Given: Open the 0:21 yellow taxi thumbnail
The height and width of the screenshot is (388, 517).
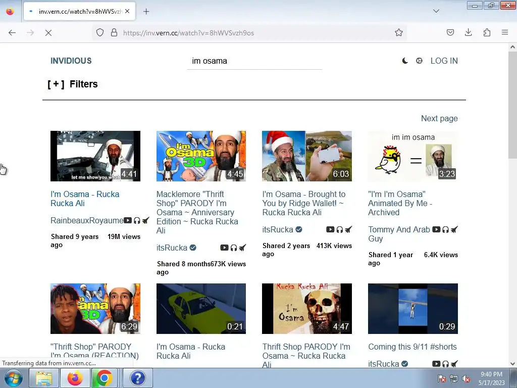Looking at the screenshot, I should pos(201,309).
